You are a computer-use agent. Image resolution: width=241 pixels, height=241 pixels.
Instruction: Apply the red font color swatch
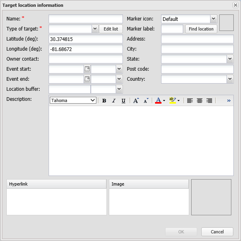click(158, 100)
